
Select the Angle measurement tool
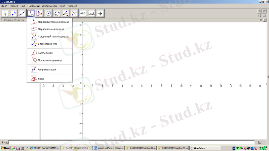pyautogui.click(x=66, y=13)
